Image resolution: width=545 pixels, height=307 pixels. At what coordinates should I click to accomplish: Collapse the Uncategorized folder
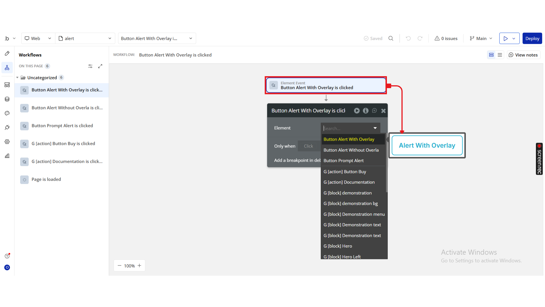(x=17, y=78)
